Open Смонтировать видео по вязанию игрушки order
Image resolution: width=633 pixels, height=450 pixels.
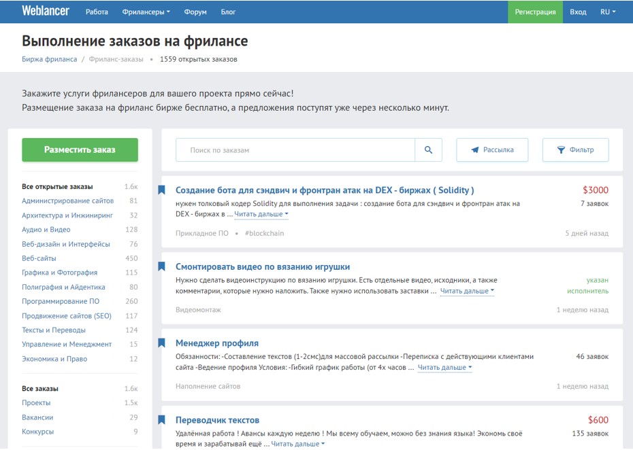point(263,266)
